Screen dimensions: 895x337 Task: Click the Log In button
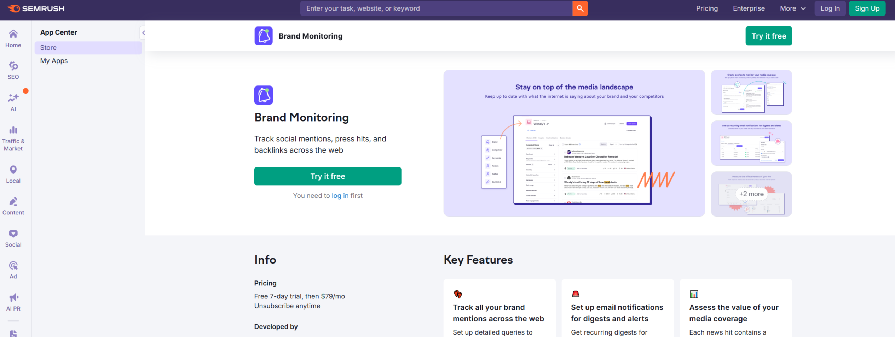[830, 8]
